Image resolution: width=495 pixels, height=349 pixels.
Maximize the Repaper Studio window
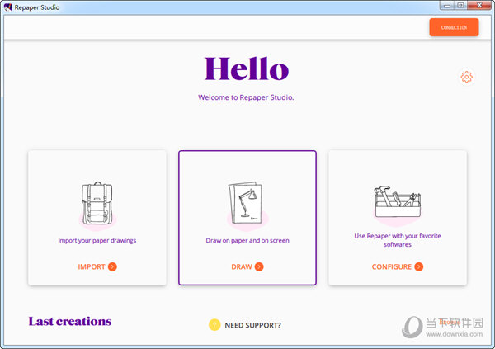tap(460, 6)
